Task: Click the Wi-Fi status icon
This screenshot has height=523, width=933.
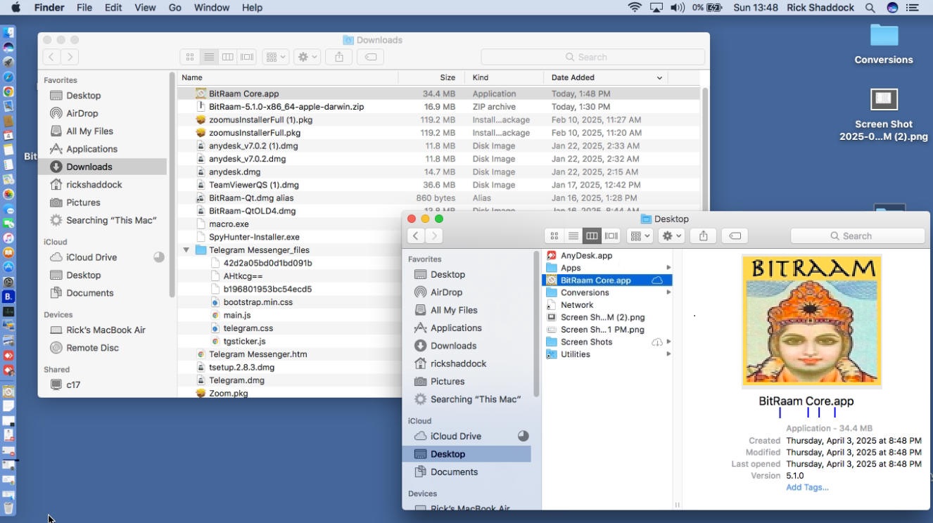Action: [635, 8]
